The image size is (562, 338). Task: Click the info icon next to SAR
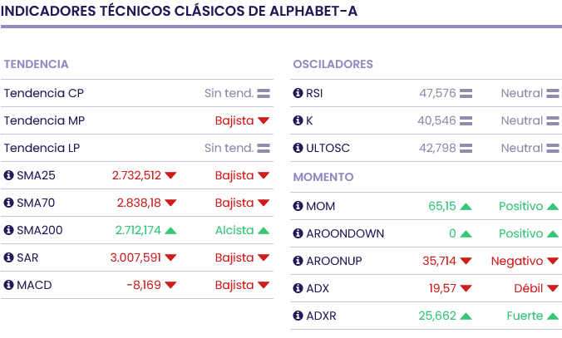pyautogui.click(x=9, y=257)
